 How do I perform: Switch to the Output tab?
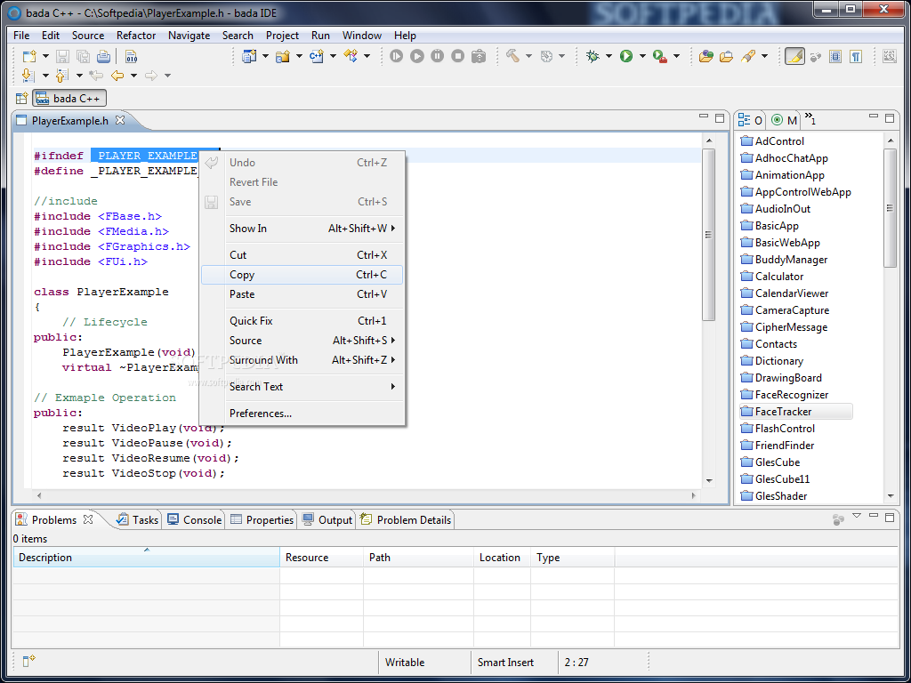coord(327,519)
